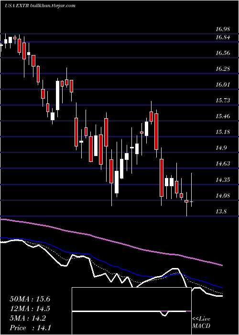
Task: Click the last doji candle near 14.08
Action: coord(191,201)
